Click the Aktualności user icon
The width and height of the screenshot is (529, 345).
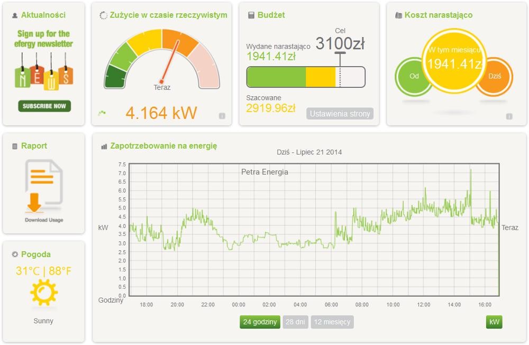click(x=15, y=15)
